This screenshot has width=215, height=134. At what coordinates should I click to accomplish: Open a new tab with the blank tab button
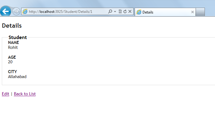coord(200,12)
